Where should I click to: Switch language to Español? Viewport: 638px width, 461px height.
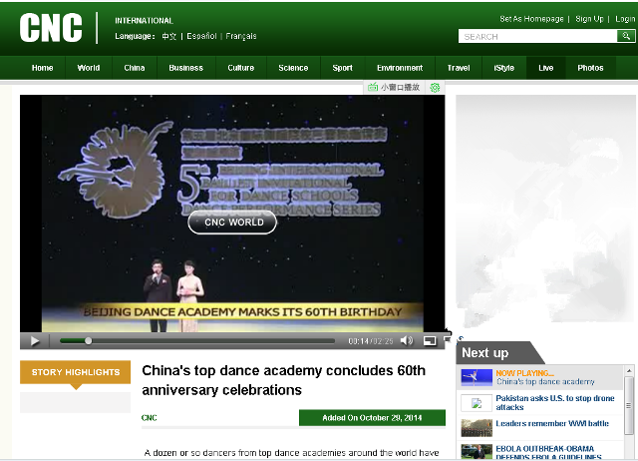(x=201, y=36)
